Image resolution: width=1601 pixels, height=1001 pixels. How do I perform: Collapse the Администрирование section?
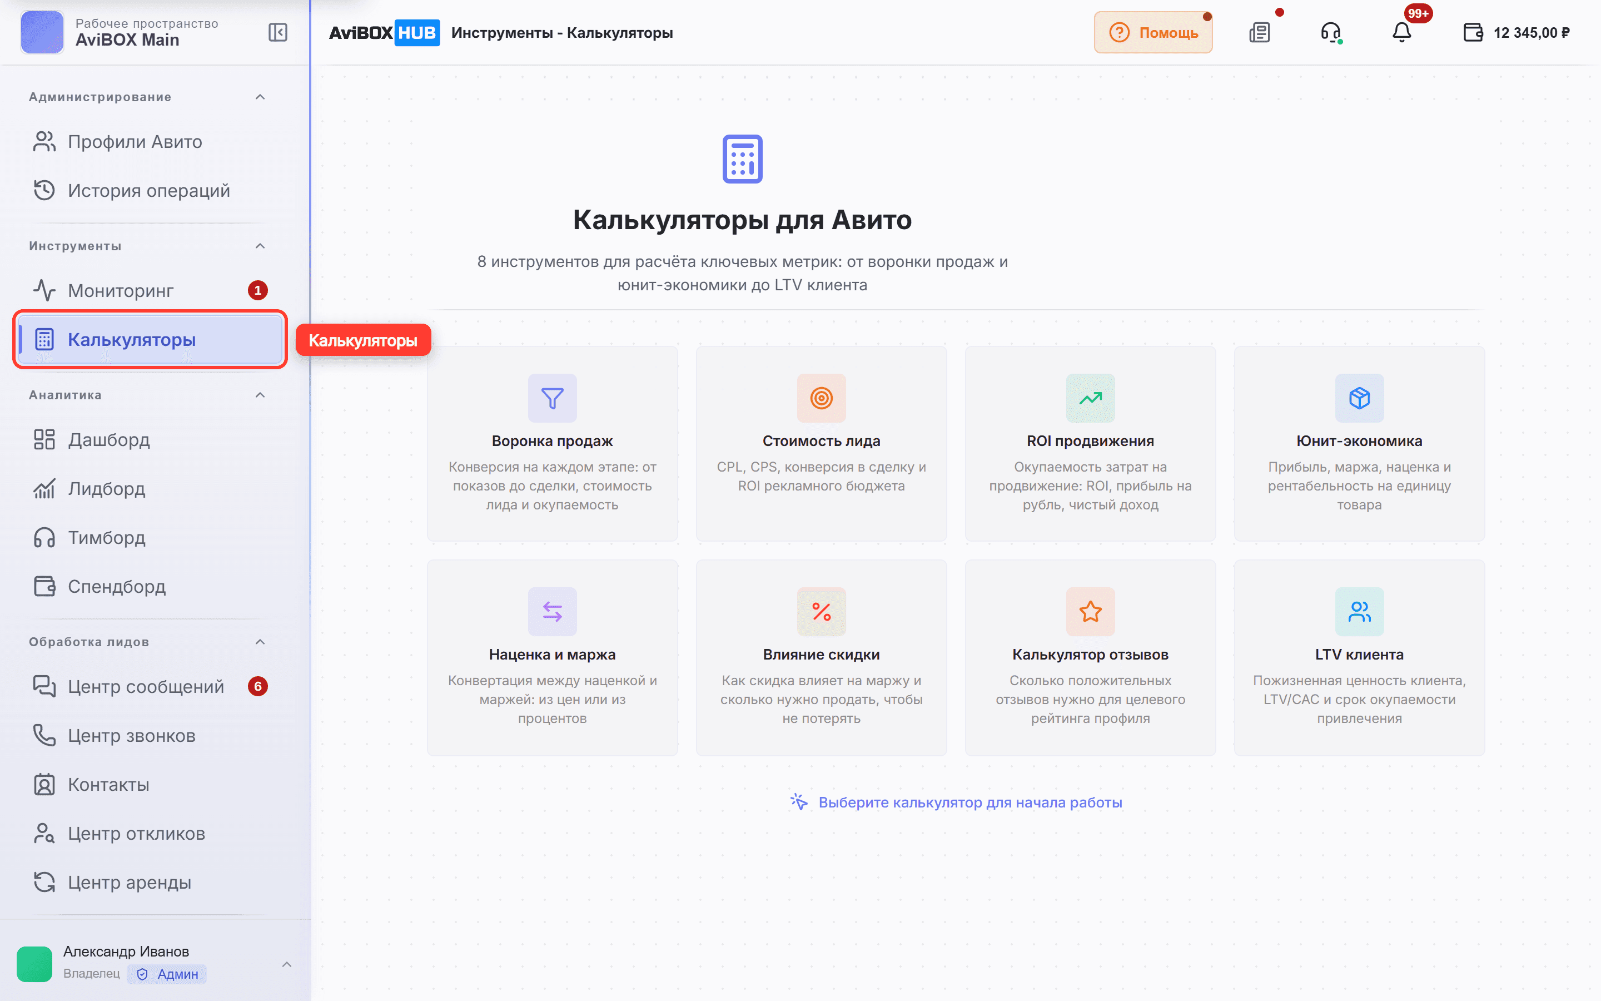tap(260, 97)
